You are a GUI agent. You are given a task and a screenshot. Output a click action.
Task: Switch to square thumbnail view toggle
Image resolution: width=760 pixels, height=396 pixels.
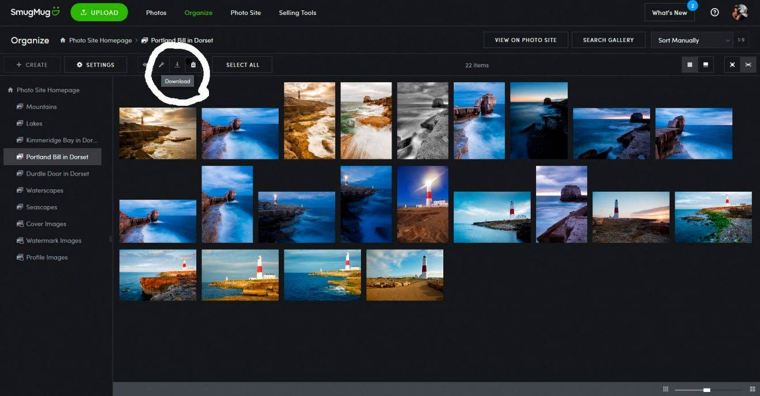tap(689, 64)
